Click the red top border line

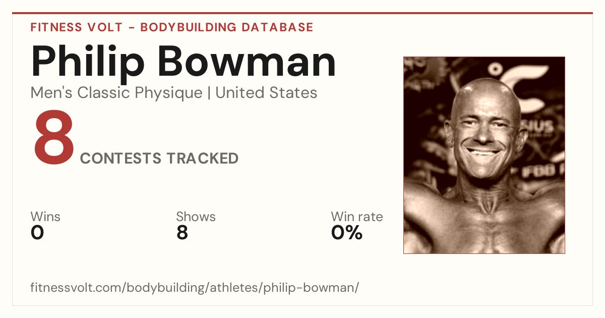click(302, 13)
